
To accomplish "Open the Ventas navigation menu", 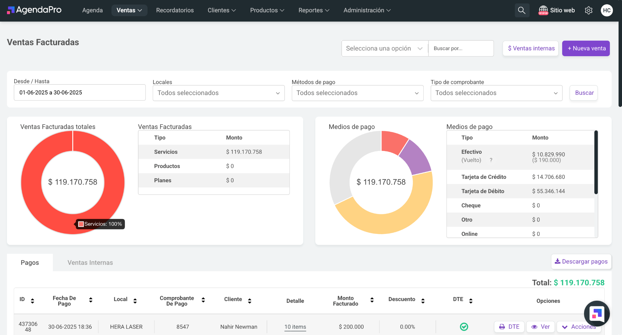I will point(129,10).
